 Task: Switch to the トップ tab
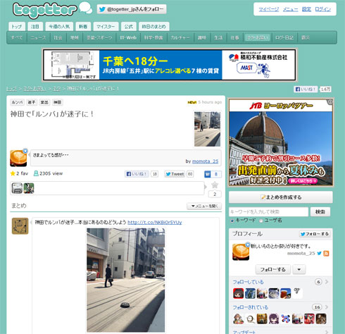click(x=17, y=27)
